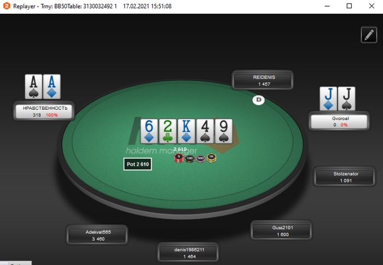Click the king of diamonds board card
Screen dimensions: 383x265
(187, 131)
